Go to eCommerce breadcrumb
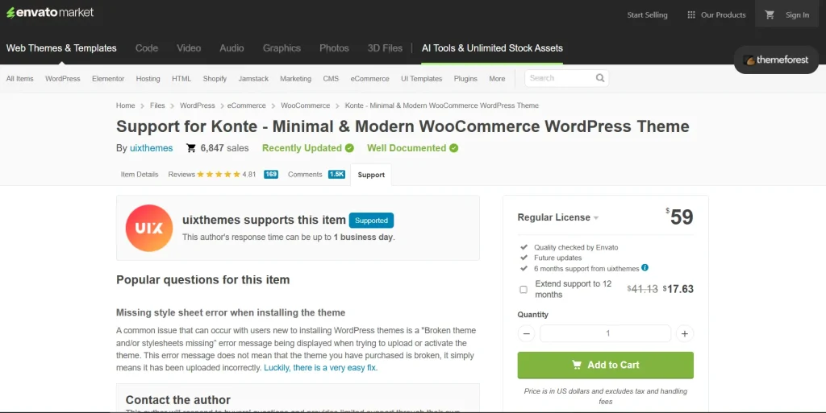Viewport: 826px width, 413px height. pyautogui.click(x=247, y=105)
